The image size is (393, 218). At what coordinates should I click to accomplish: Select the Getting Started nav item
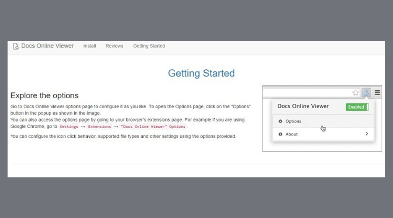[x=149, y=46]
